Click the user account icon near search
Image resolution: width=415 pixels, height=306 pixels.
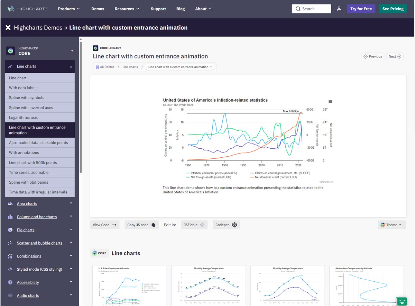(339, 9)
